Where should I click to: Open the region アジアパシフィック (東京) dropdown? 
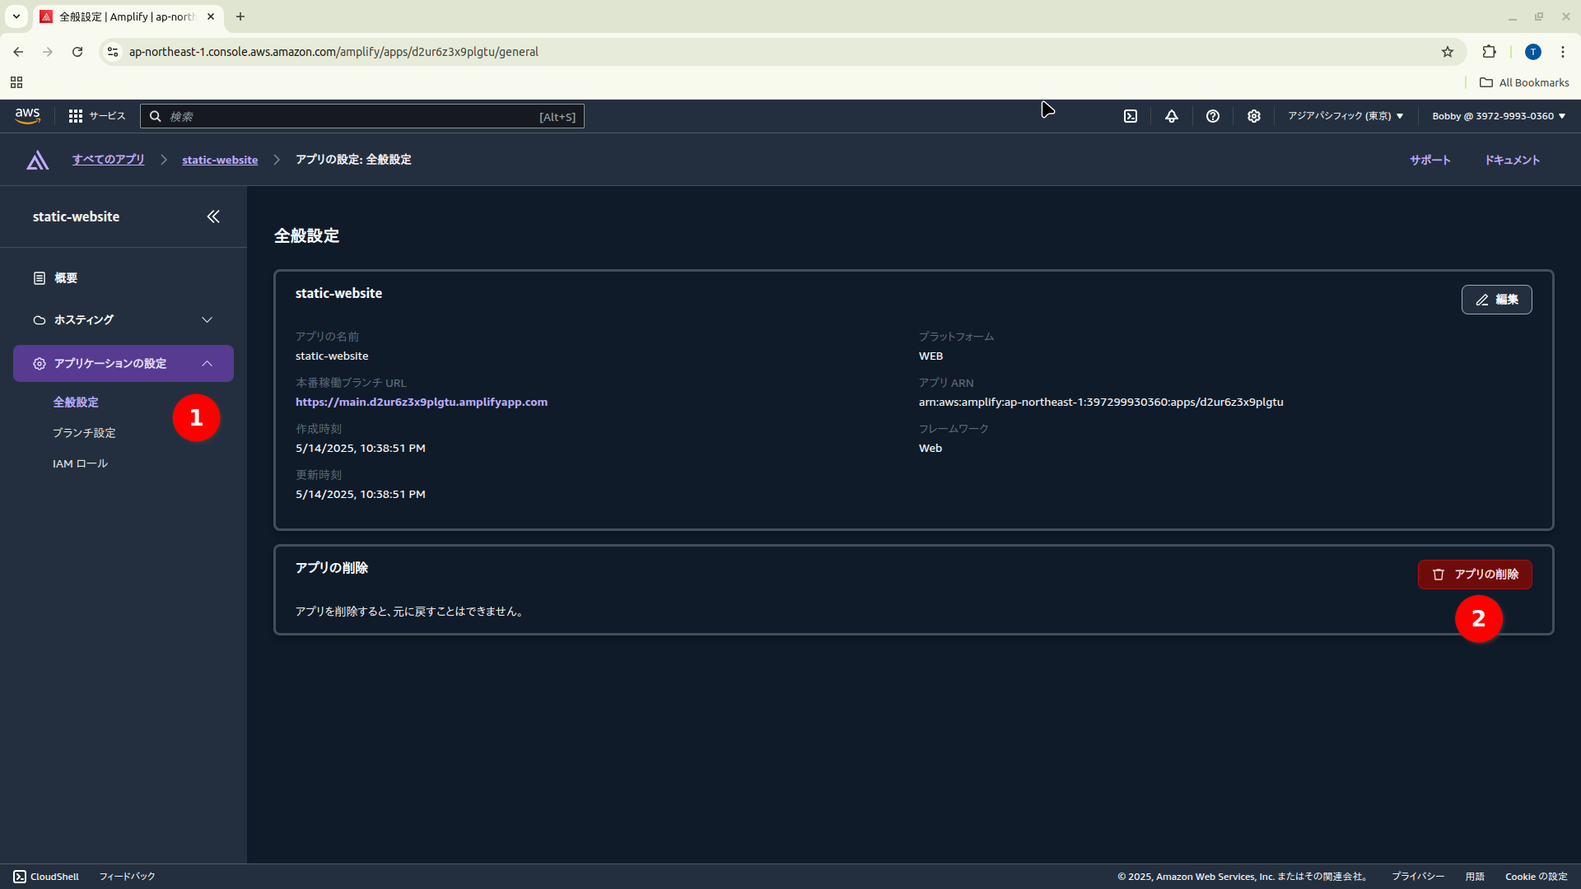coord(1345,116)
